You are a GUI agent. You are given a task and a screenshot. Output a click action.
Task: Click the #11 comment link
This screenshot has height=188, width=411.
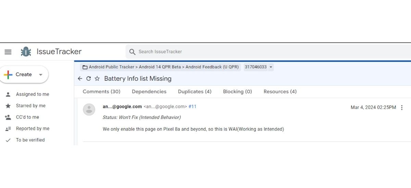click(192, 107)
